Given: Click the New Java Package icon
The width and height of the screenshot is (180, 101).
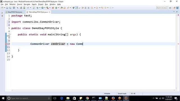Looking at the screenshot, I should click(x=53, y=8).
